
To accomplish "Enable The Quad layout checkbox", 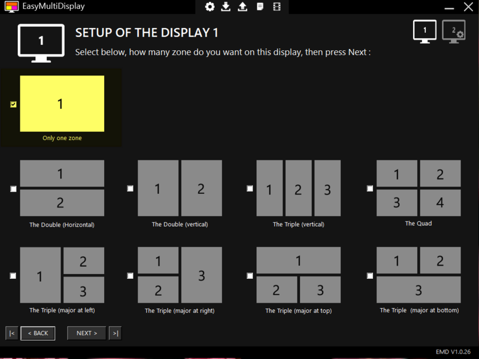I will (x=370, y=188).
